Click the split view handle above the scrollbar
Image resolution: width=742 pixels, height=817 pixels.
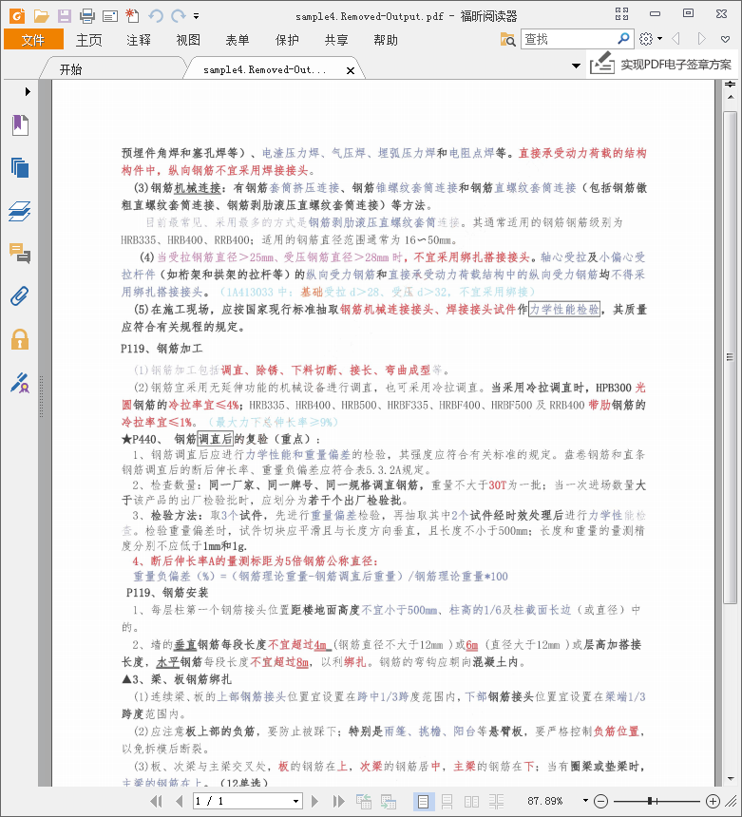point(730,85)
